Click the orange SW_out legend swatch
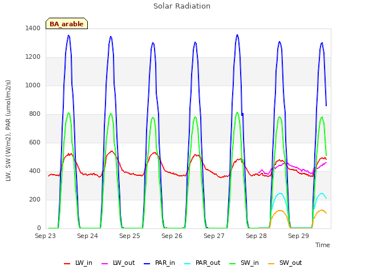Screen dimensions: 365x274 pyautogui.click(x=271, y=264)
